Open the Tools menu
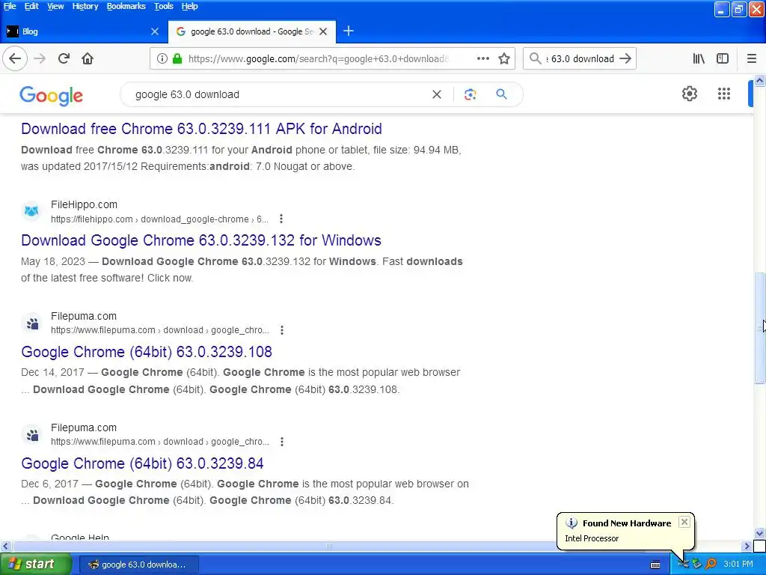Screen dimensions: 766x575 tap(164, 6)
